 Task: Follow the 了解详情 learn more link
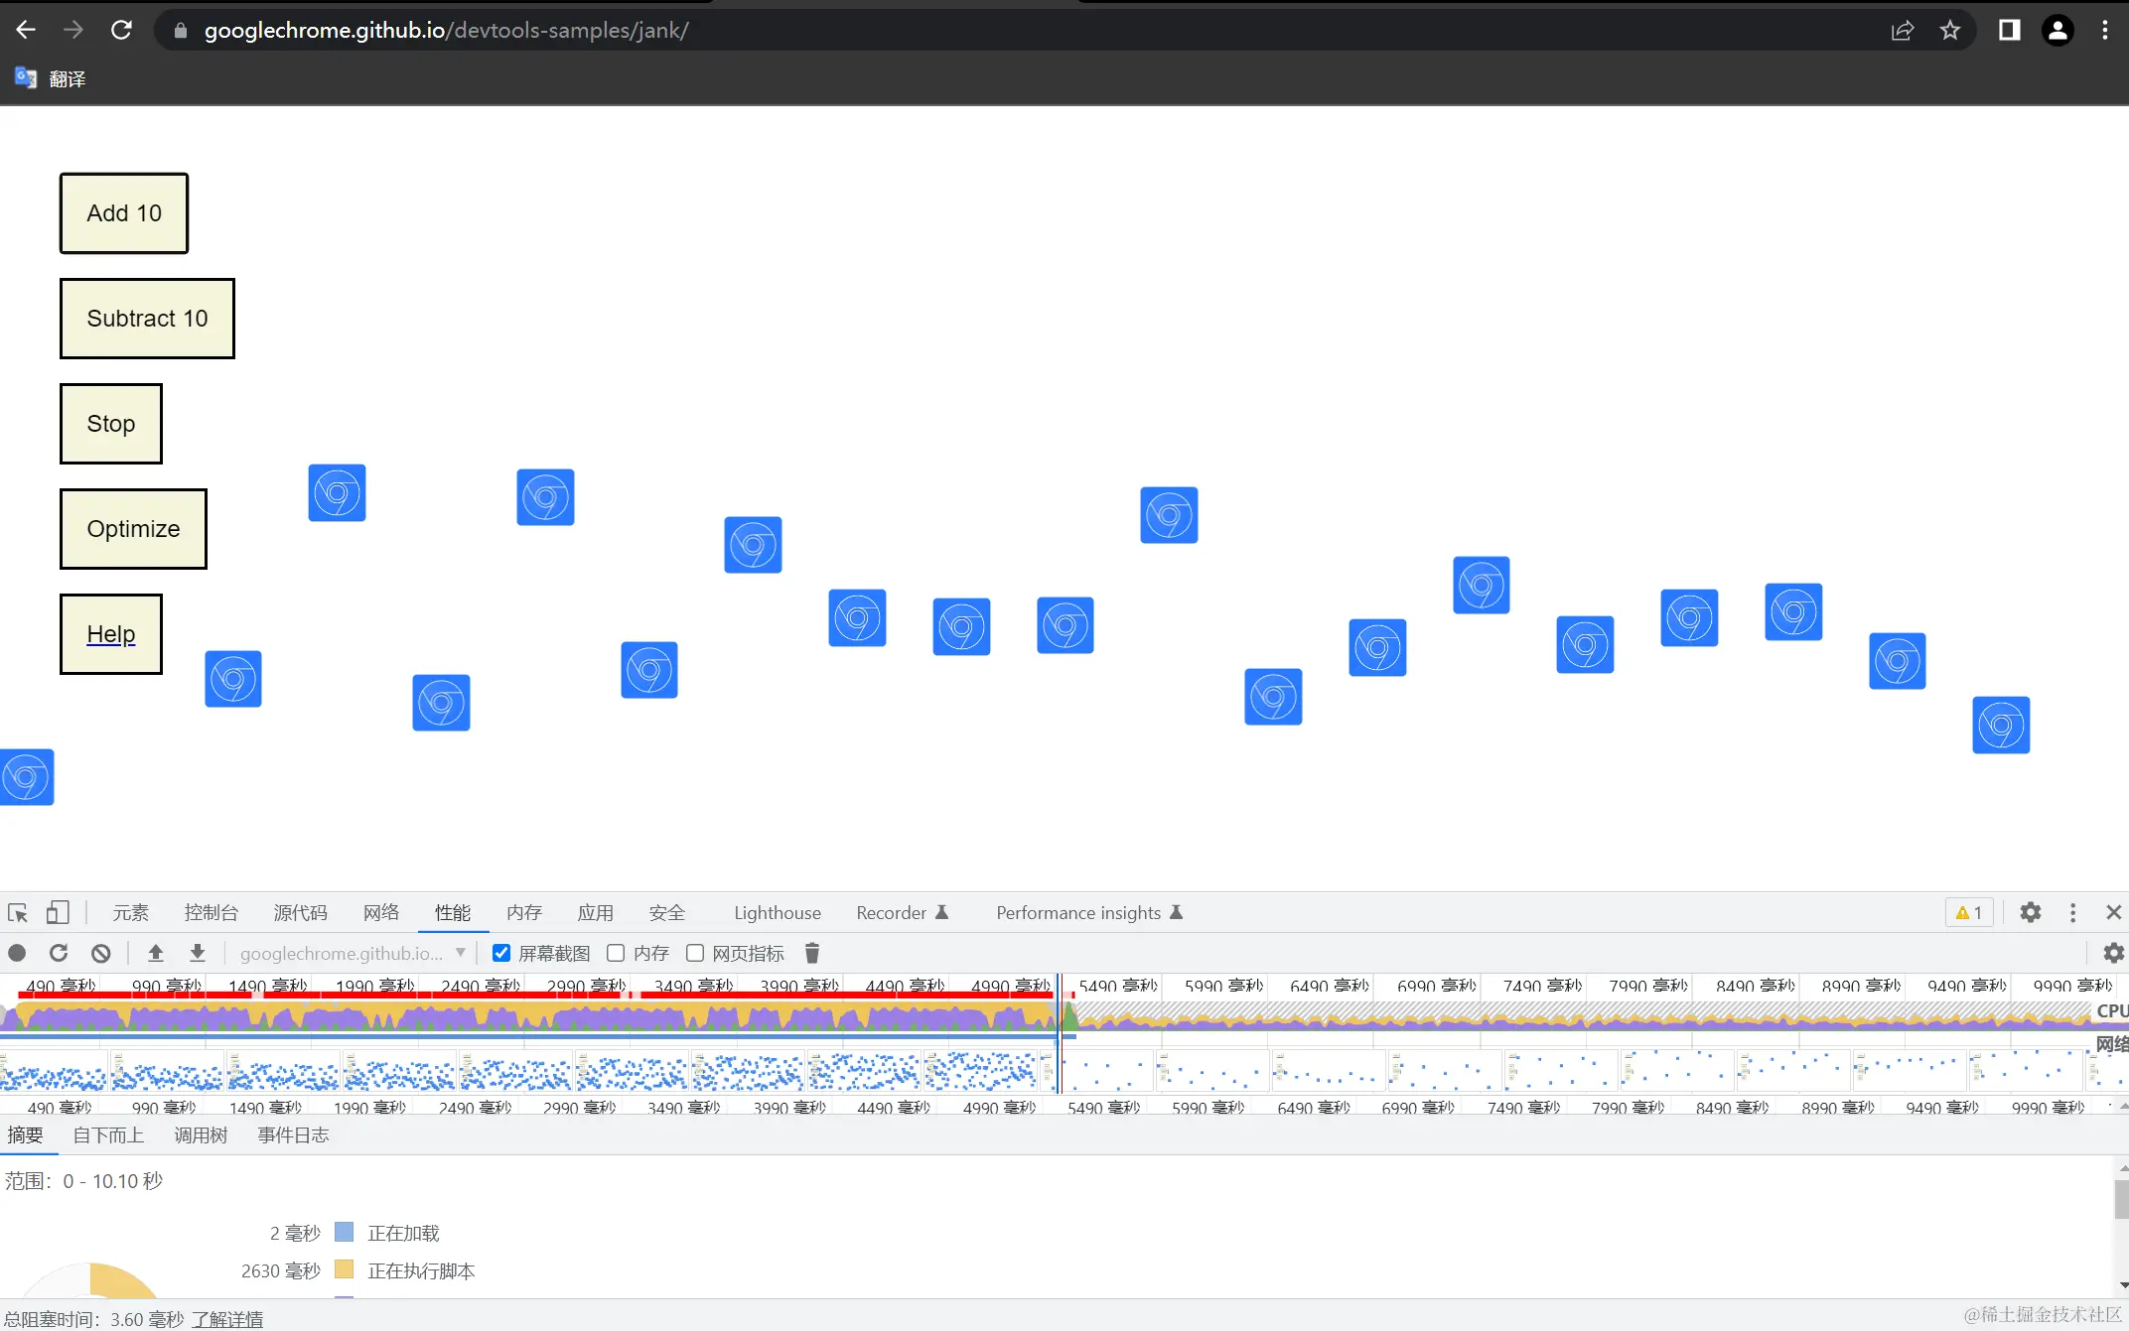pyautogui.click(x=227, y=1319)
